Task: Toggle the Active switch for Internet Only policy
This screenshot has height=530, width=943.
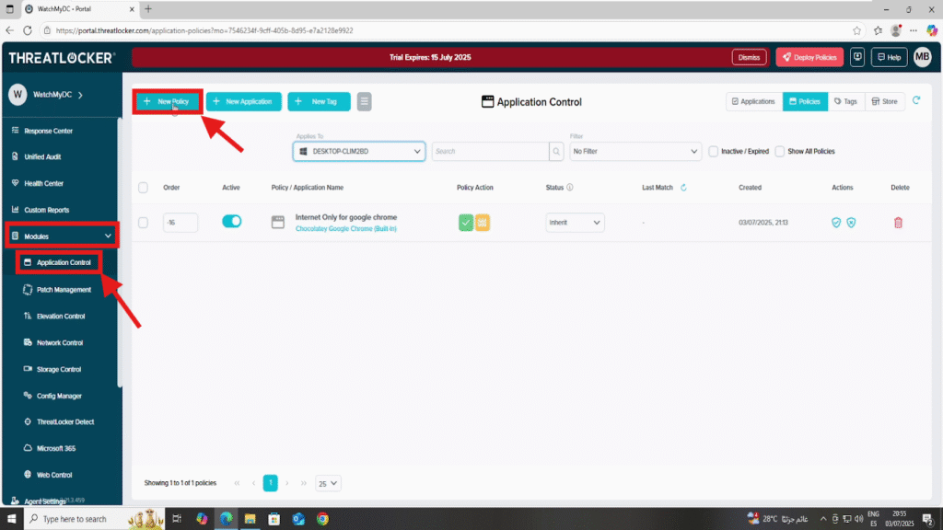Action: pyautogui.click(x=231, y=221)
